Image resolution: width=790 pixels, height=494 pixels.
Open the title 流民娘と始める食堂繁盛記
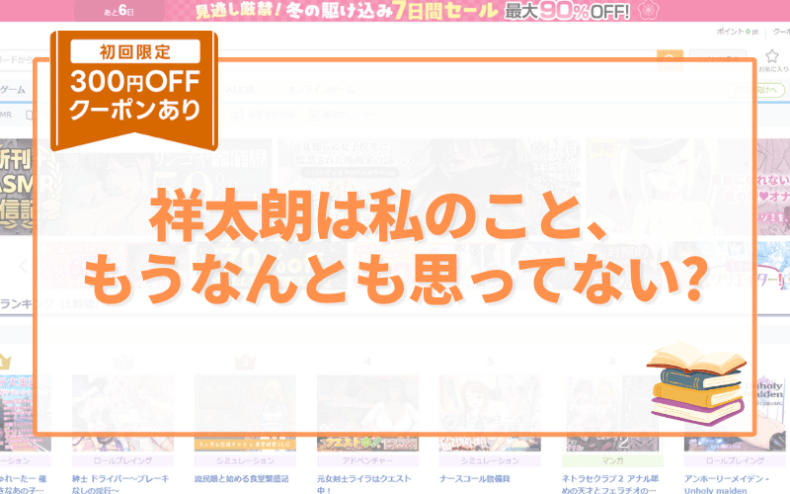[x=241, y=479]
